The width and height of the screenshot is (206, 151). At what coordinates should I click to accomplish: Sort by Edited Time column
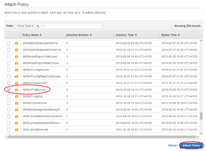[170, 35]
